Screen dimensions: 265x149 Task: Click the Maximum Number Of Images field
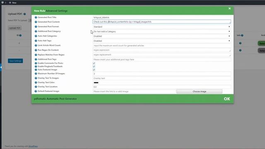162,74
